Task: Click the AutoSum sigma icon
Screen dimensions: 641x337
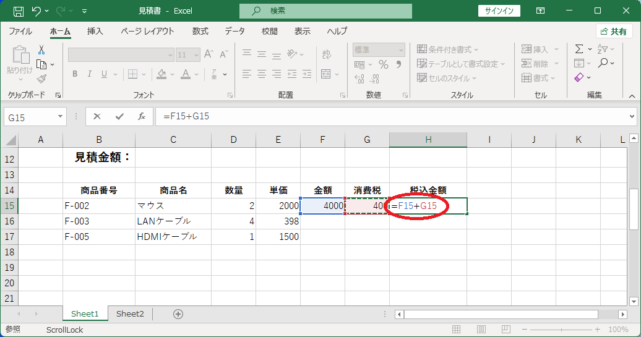Action: point(579,49)
